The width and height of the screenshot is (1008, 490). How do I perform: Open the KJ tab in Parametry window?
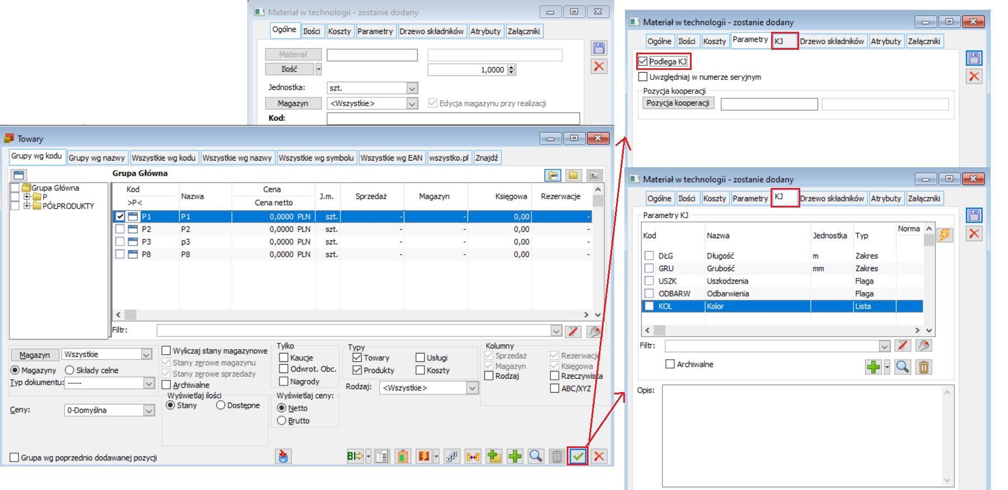(785, 40)
